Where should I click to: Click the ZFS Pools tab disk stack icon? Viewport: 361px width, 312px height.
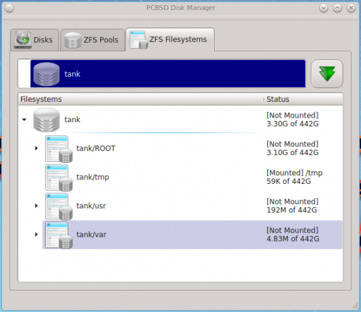73,40
